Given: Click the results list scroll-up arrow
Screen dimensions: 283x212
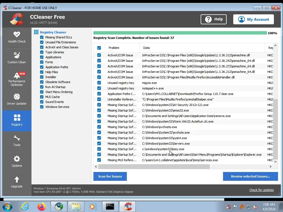Looking at the screenshot, I should click(275, 46).
